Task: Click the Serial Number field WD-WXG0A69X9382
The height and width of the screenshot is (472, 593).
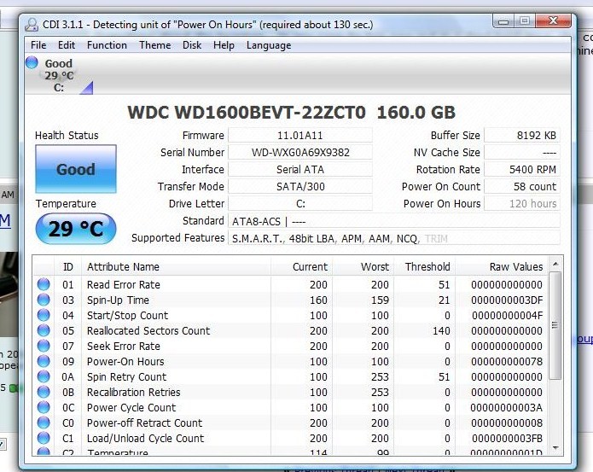Action: tap(299, 153)
